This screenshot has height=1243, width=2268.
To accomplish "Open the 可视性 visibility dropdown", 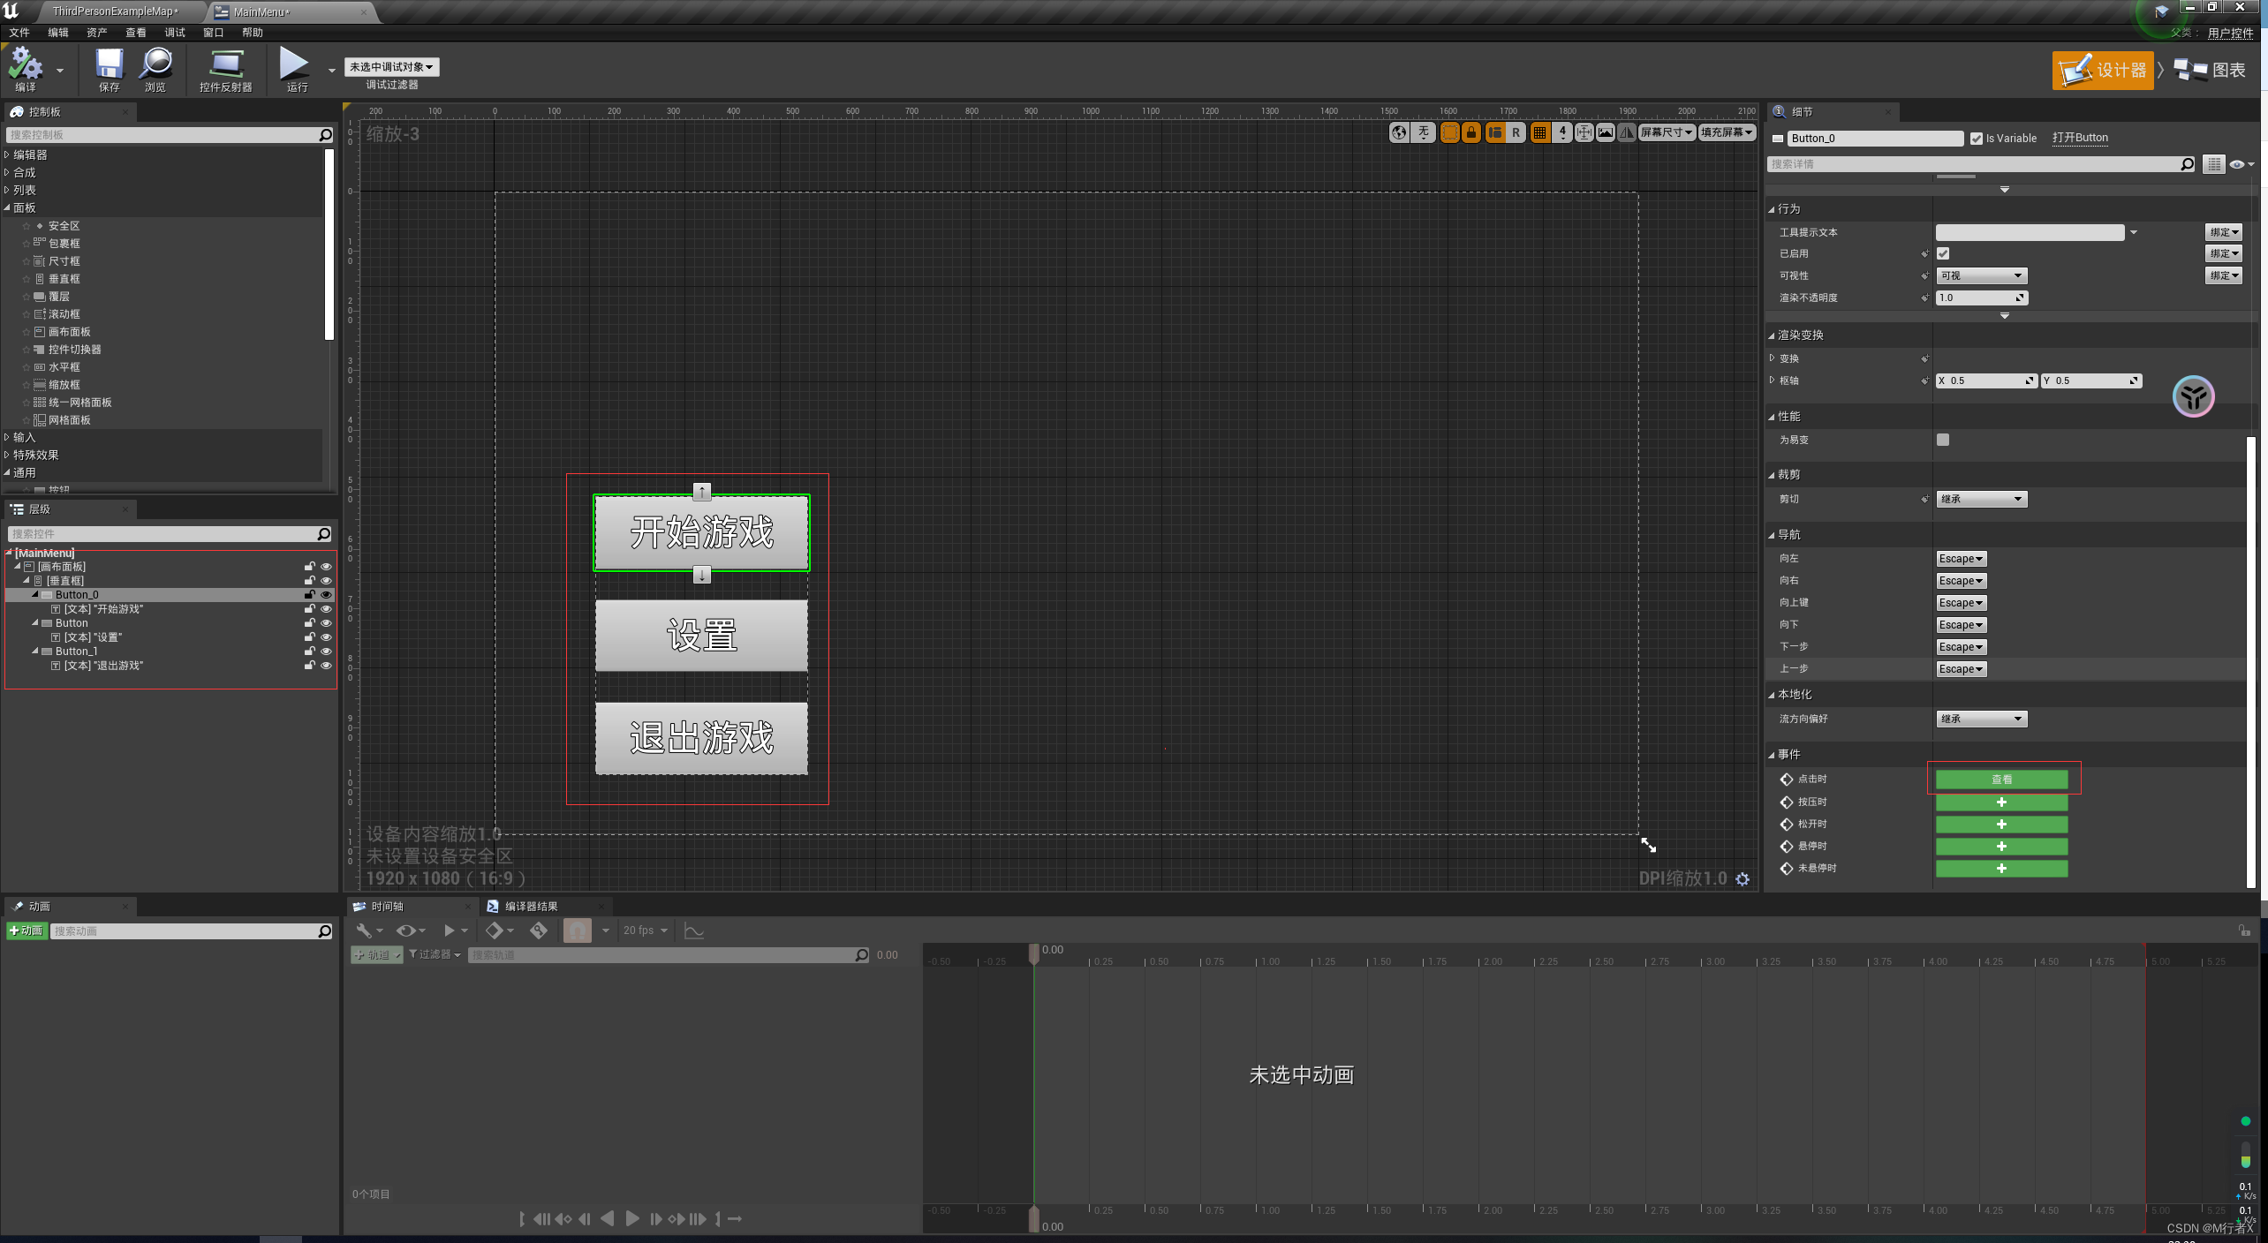I will point(1981,275).
